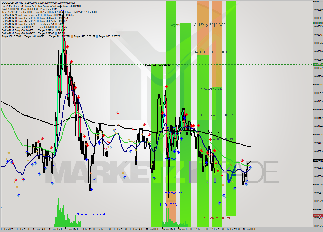Click the '16 Jan 03:30' time axis label
This screenshot has height=232, width=323.
(x=152, y=229)
